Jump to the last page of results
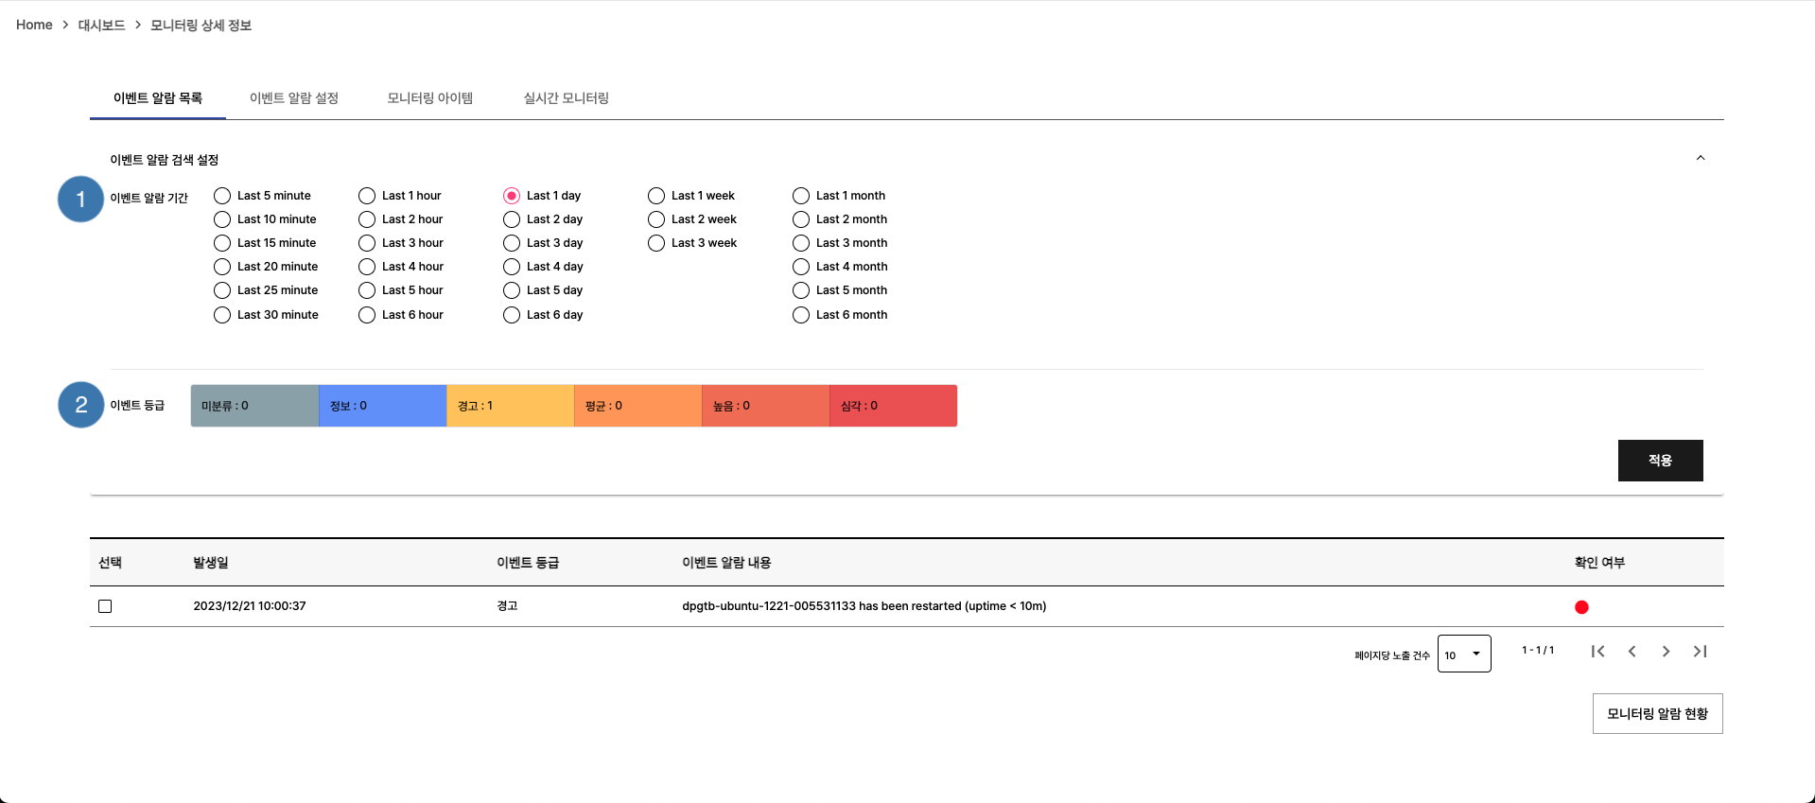Viewport: 1815px width, 803px height. pos(1700,652)
